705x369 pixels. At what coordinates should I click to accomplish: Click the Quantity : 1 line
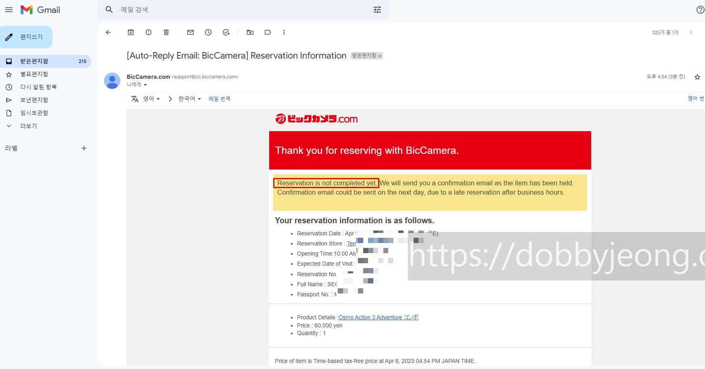point(311,333)
